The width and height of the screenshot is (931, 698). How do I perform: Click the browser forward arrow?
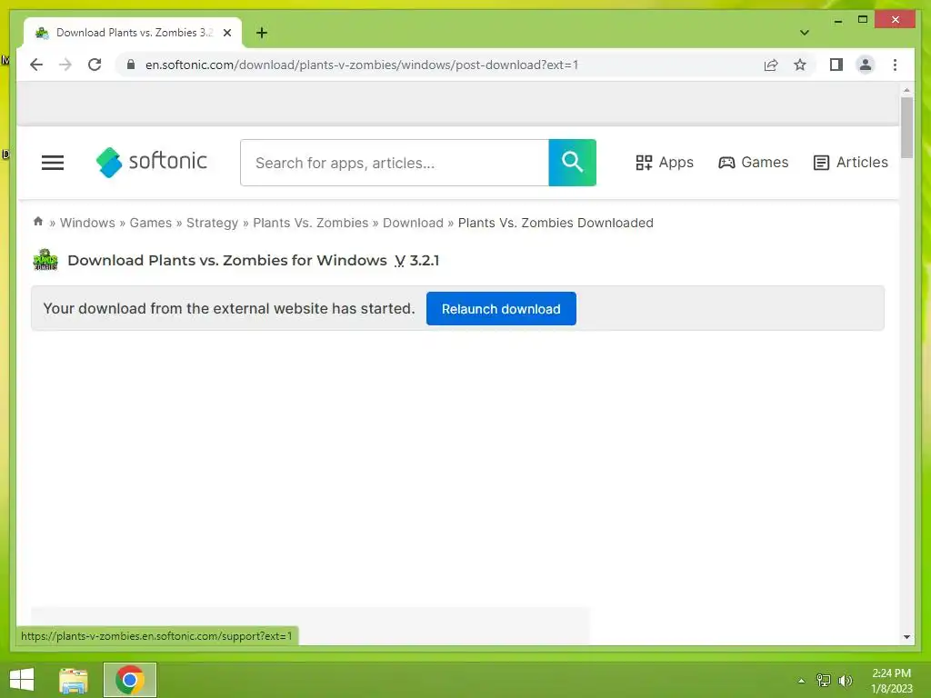click(65, 65)
